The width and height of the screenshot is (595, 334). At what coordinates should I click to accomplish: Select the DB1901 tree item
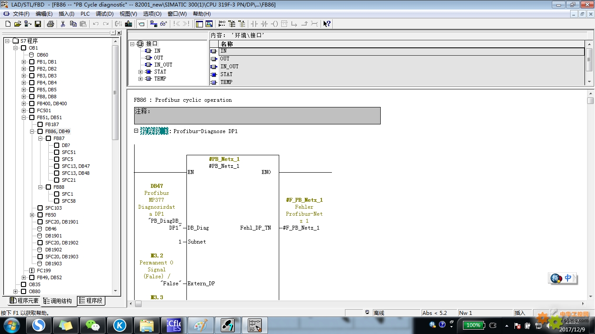point(54,236)
